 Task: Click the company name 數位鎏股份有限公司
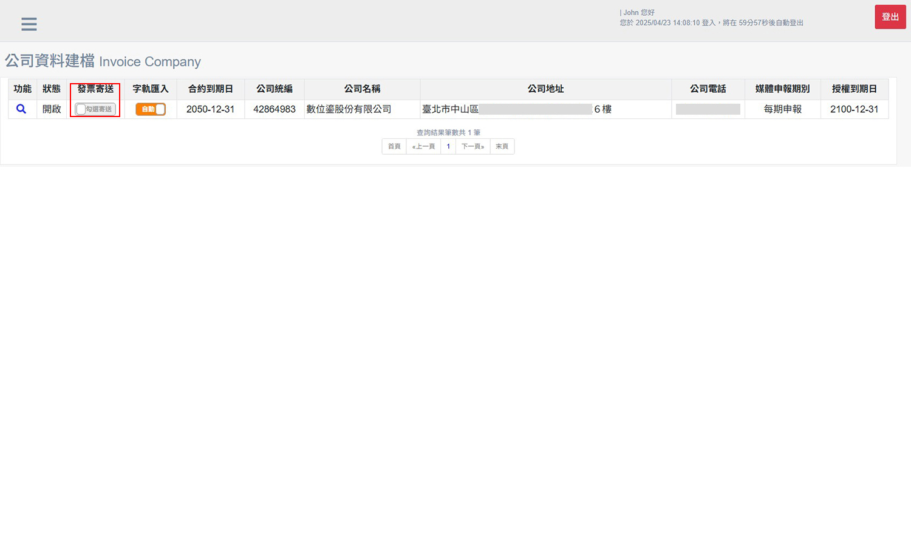tap(349, 109)
